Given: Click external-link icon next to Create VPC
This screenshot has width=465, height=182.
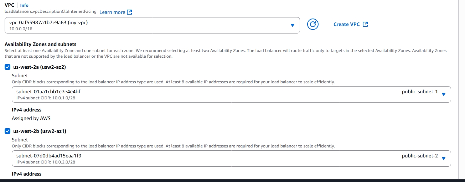Looking at the screenshot, I should (365, 25).
